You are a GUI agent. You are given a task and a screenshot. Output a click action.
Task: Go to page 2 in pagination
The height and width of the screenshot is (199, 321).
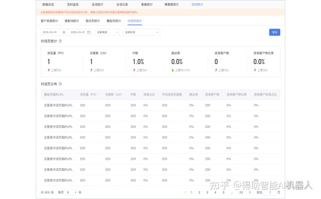point(199,192)
